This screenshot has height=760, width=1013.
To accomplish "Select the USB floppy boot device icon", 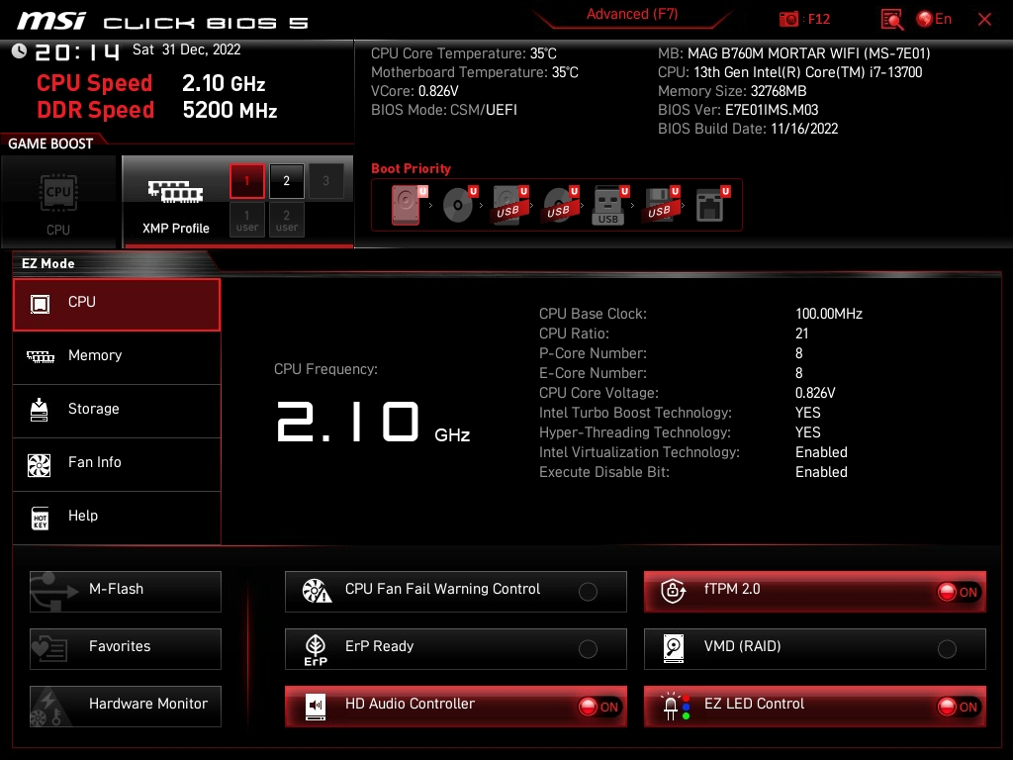I will (660, 205).
